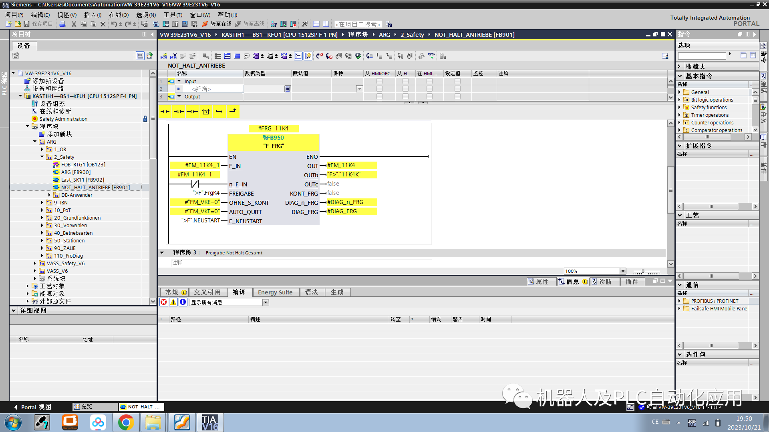The width and height of the screenshot is (769, 432).
Task: Click the start simulation icon
Action: pyautogui.click(x=185, y=24)
